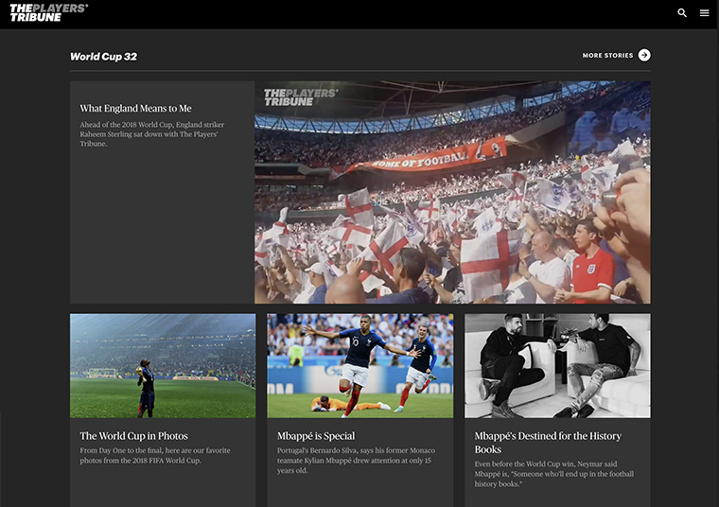Screen dimensions: 719x507
Task: Click the trophy-kissing player stadium thumbnail
Action: (x=163, y=365)
